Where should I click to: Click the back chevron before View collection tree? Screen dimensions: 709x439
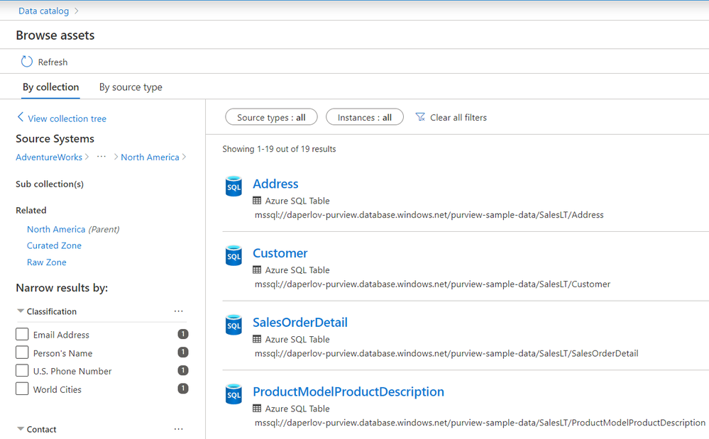[x=21, y=118]
